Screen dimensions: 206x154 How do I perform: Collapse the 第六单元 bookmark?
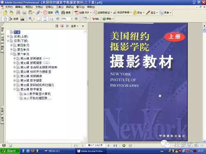click(11, 54)
